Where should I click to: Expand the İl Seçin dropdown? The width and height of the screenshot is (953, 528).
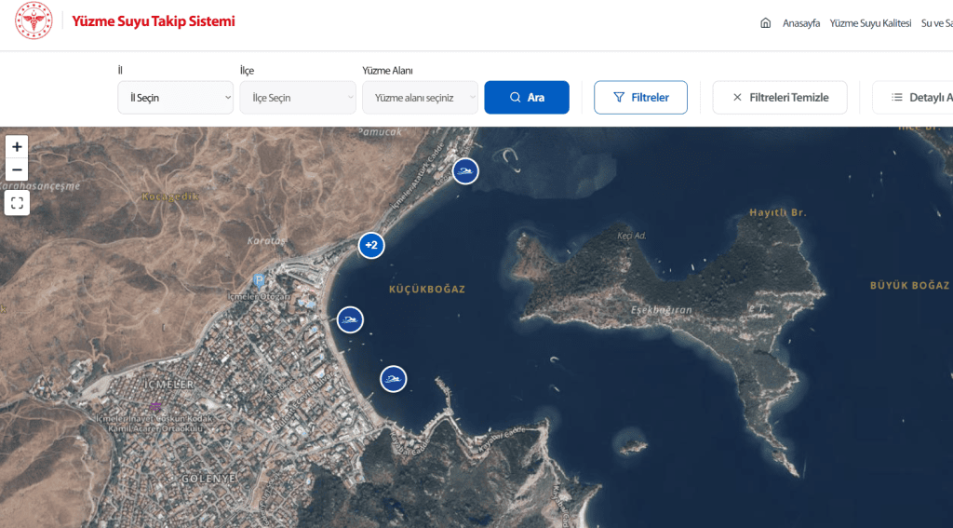pos(175,98)
